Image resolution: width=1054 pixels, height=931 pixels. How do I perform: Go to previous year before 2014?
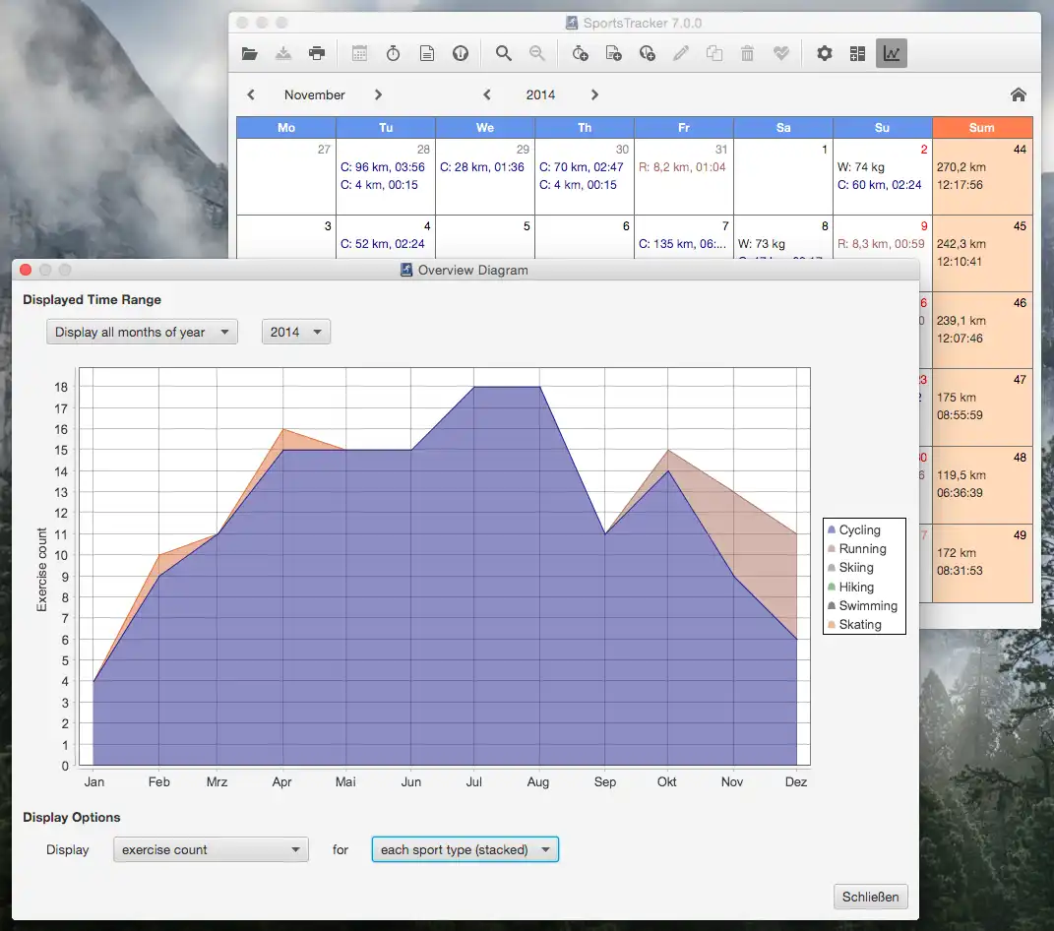coord(486,94)
